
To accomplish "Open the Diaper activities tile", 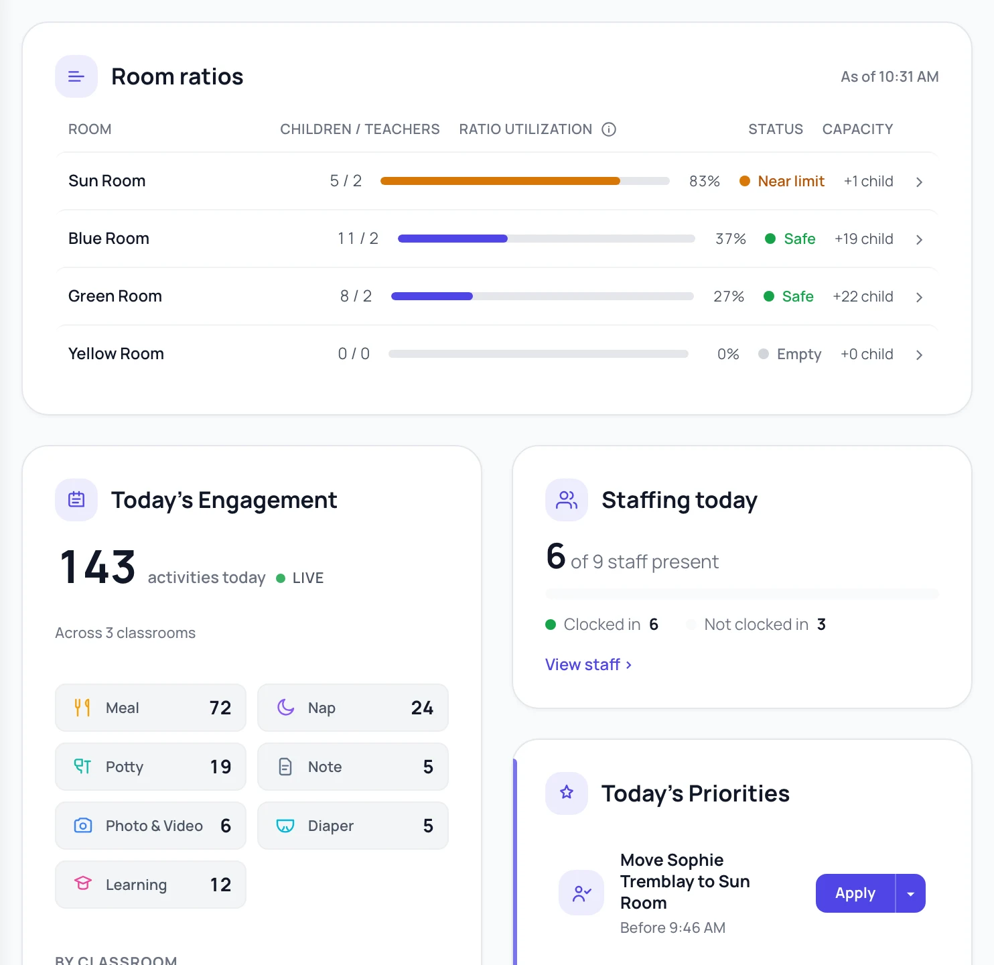I will point(353,826).
